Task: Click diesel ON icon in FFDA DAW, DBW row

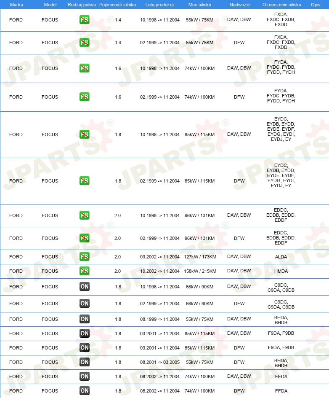Action: pyautogui.click(x=84, y=376)
